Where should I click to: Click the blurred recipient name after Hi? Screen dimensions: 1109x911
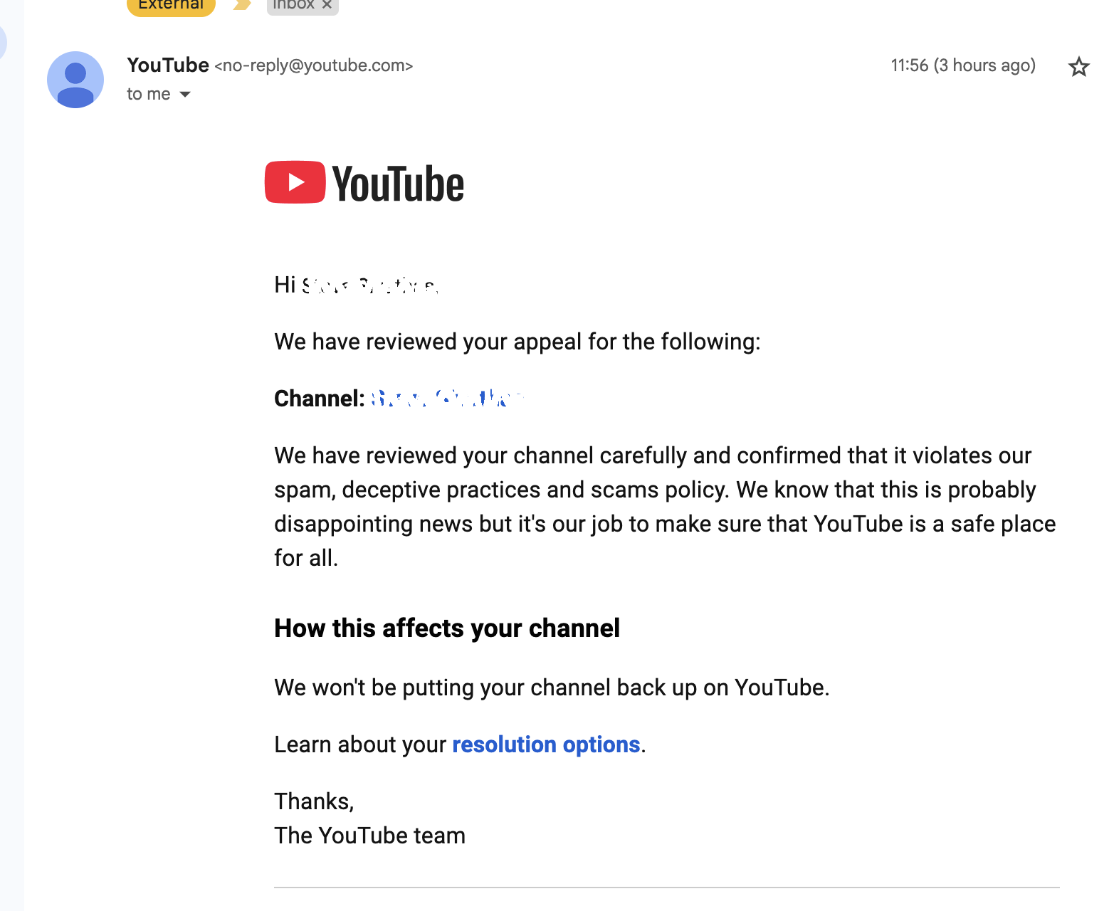tap(369, 285)
